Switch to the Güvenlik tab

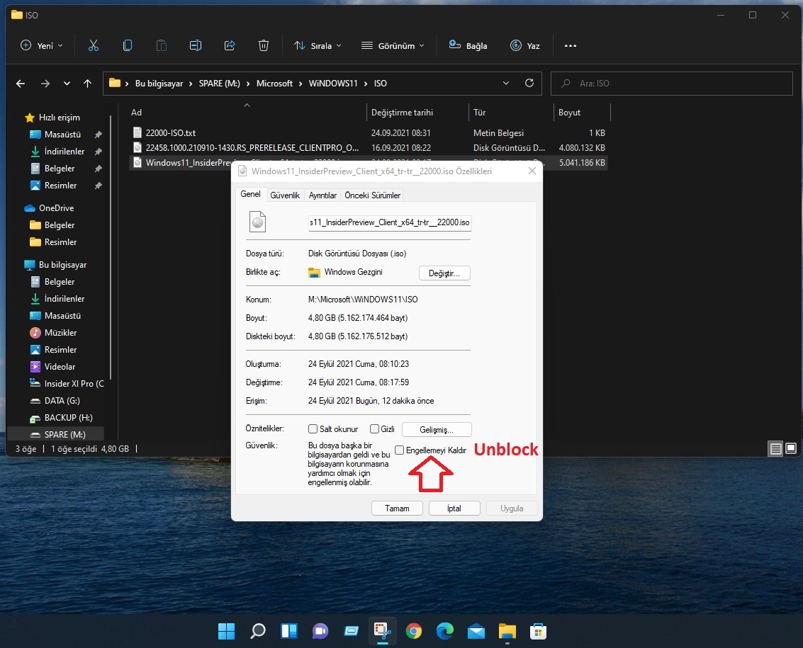[285, 195]
